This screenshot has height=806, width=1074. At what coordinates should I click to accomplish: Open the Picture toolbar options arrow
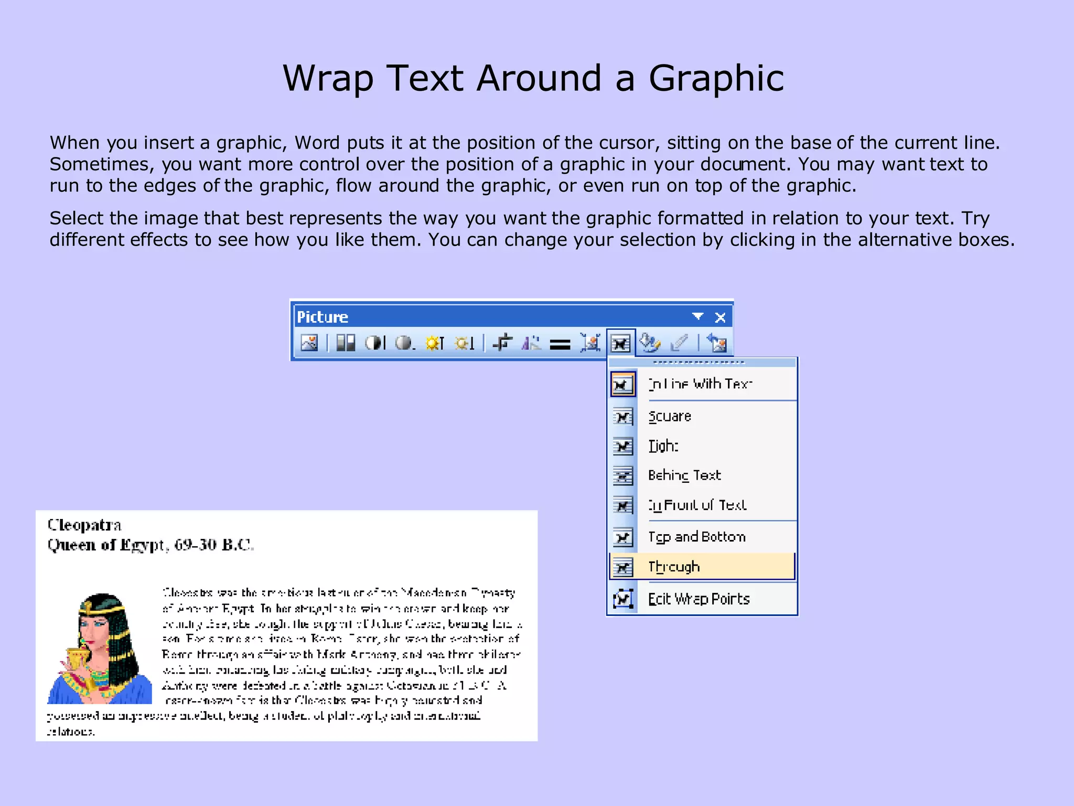[x=697, y=316]
